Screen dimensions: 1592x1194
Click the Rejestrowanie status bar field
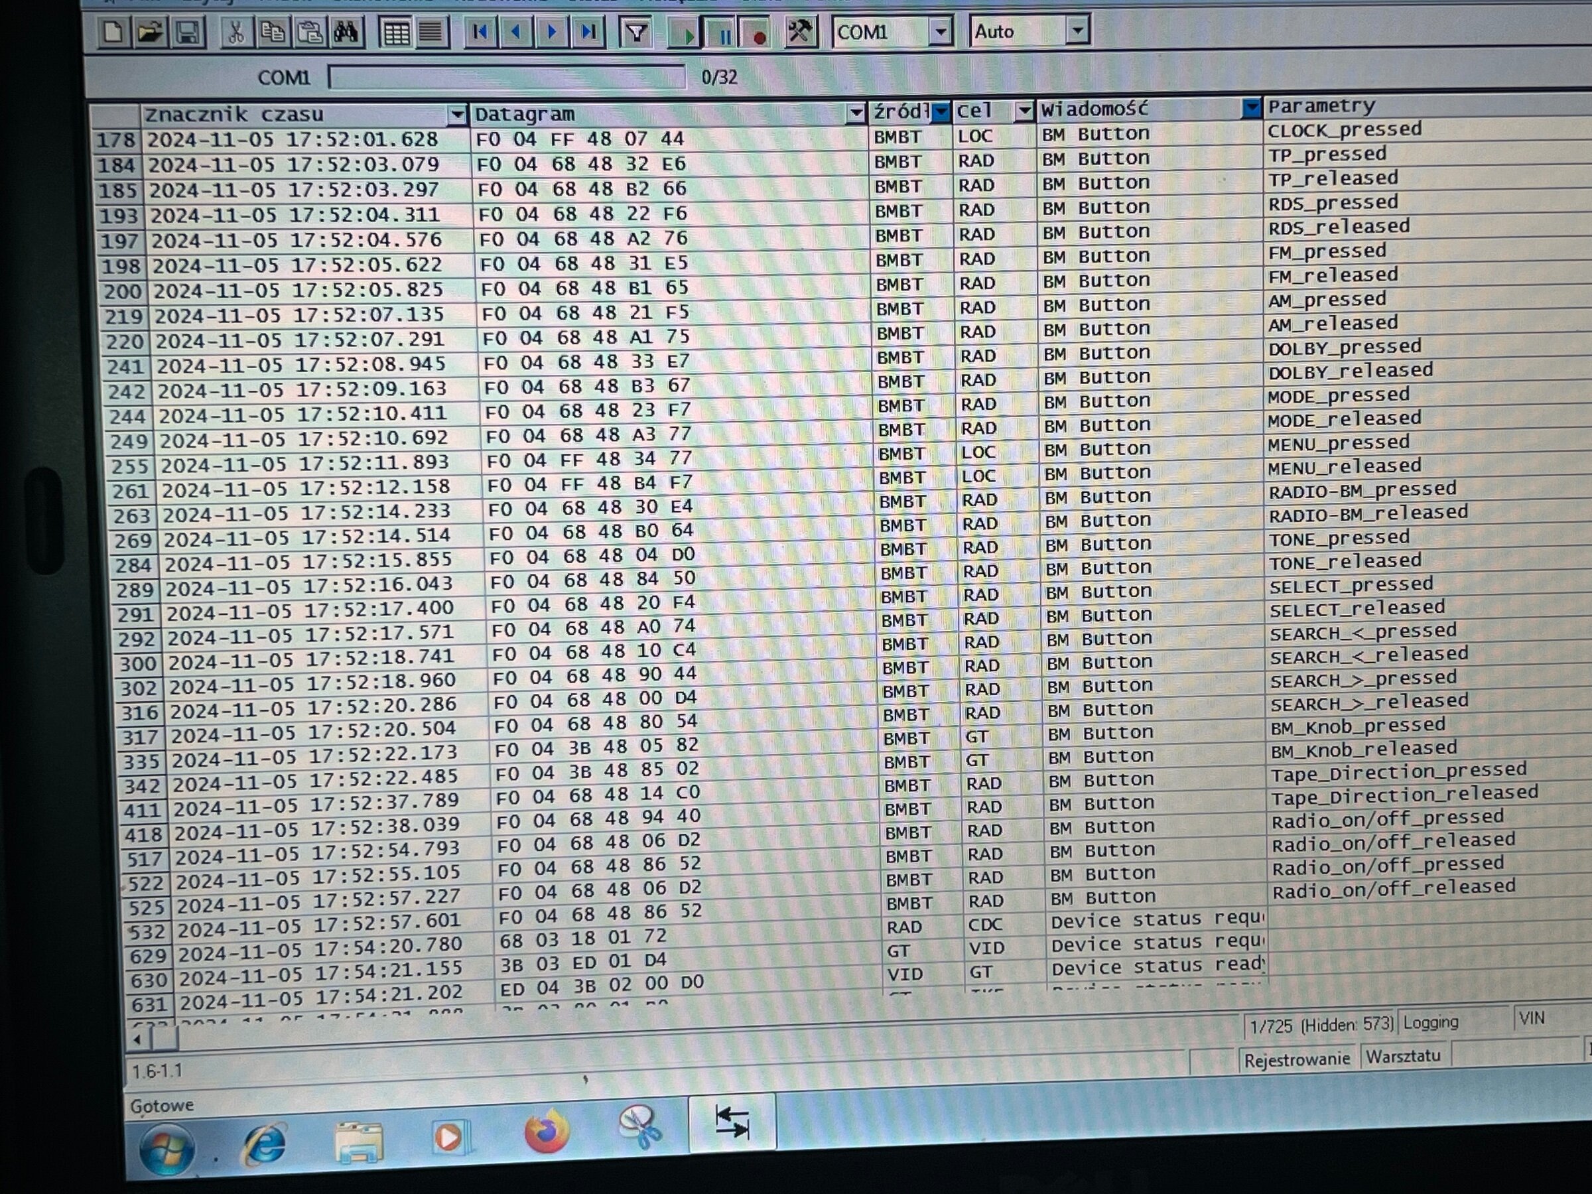[x=1296, y=1059]
